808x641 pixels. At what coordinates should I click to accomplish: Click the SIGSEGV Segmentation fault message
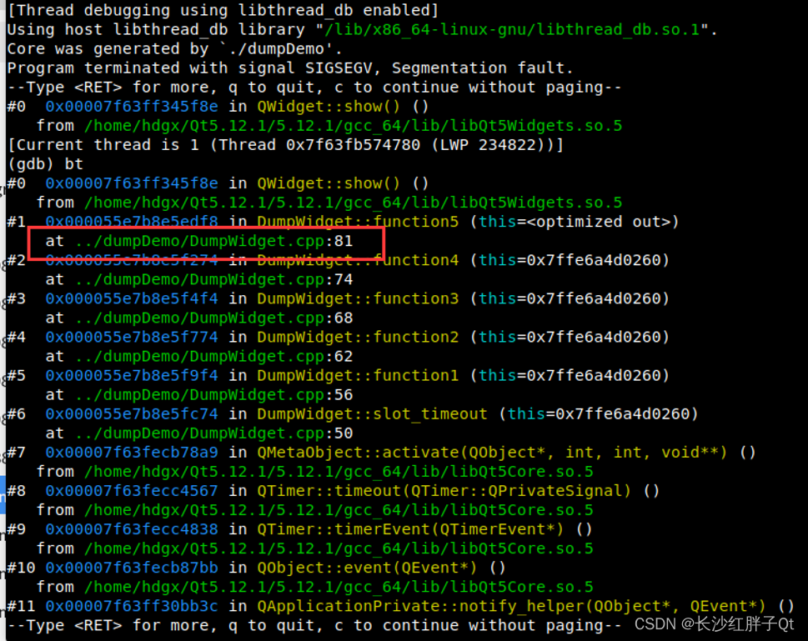[x=289, y=68]
